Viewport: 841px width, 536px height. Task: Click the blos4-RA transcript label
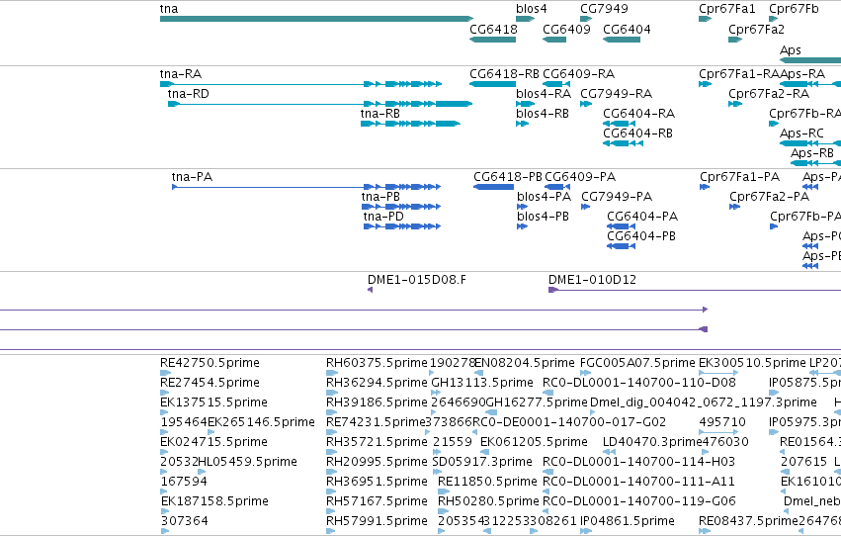(x=544, y=94)
